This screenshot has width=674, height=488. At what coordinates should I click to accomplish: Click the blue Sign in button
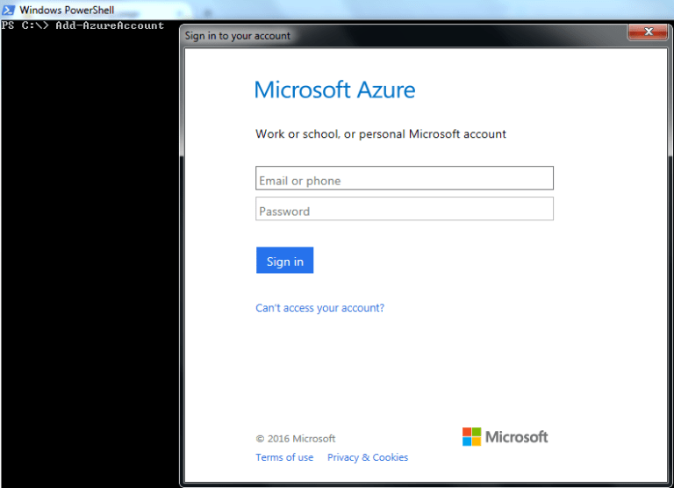point(284,260)
